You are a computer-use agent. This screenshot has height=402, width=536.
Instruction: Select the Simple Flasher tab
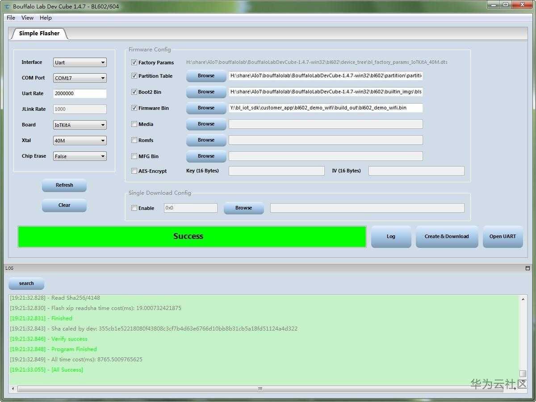coord(39,33)
